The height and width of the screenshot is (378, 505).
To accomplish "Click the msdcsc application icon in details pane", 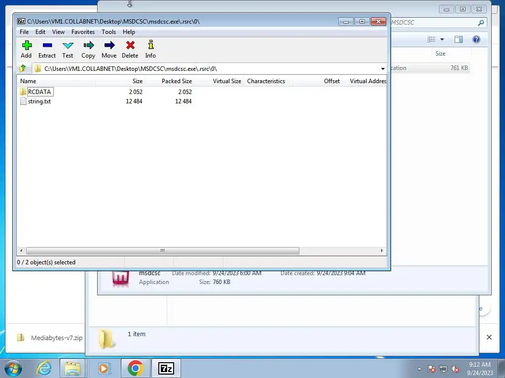I will tap(120, 279).
